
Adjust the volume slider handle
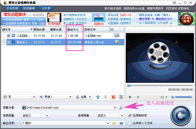tap(190, 97)
